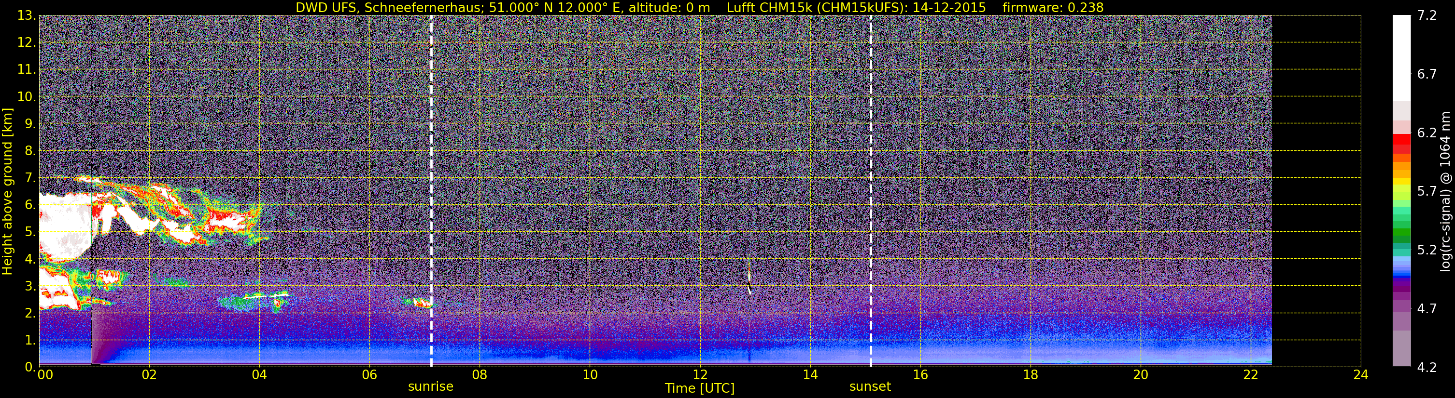This screenshot has height=398, width=1455.
Task: Click the x-axis tick label '24'
Action: 1361,375
